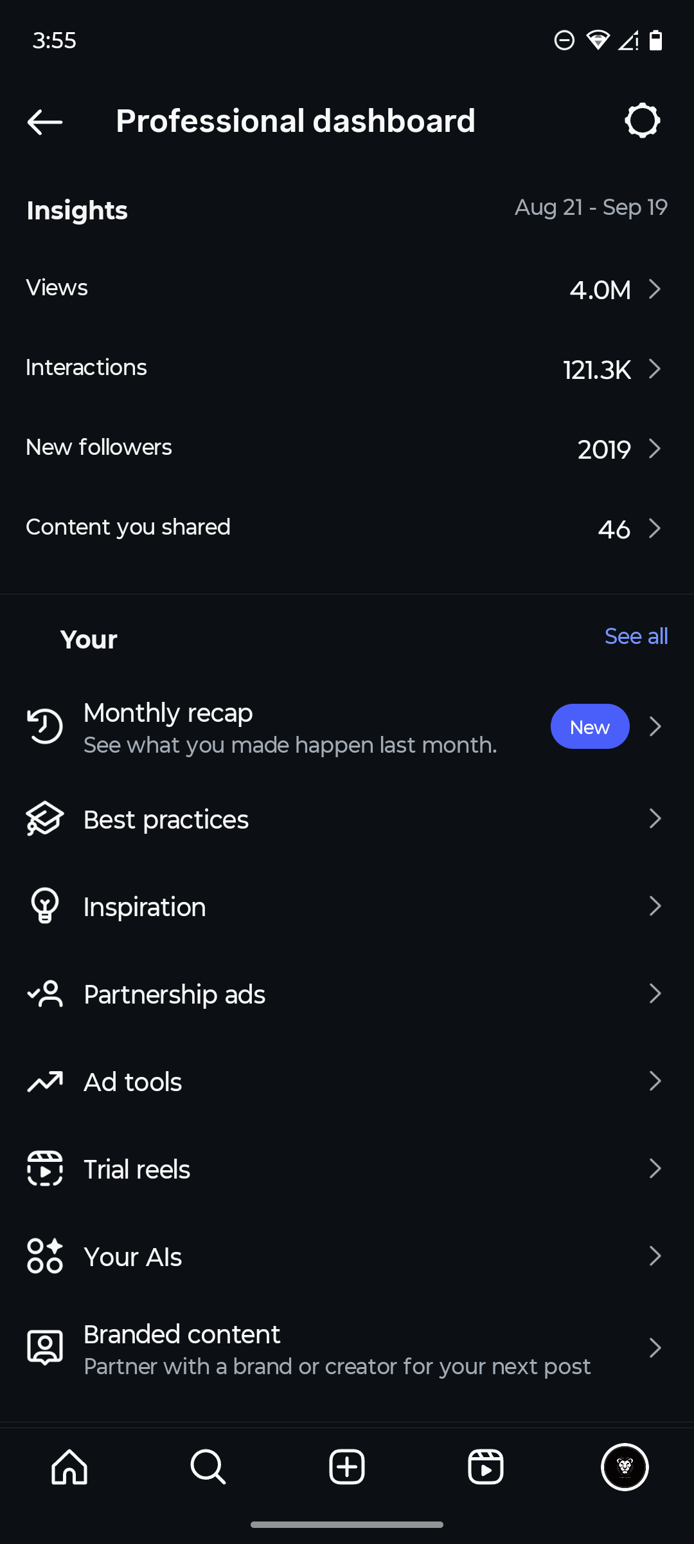The height and width of the screenshot is (1544, 694).
Task: Tap the Inspiration lightbulb icon
Action: point(45,906)
